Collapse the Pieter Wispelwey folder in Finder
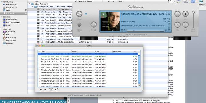206x103 pixels. point(29,4)
